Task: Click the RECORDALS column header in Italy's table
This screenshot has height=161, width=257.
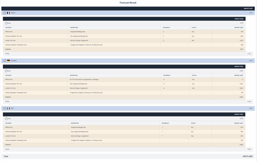Action: pyautogui.click(x=165, y=123)
